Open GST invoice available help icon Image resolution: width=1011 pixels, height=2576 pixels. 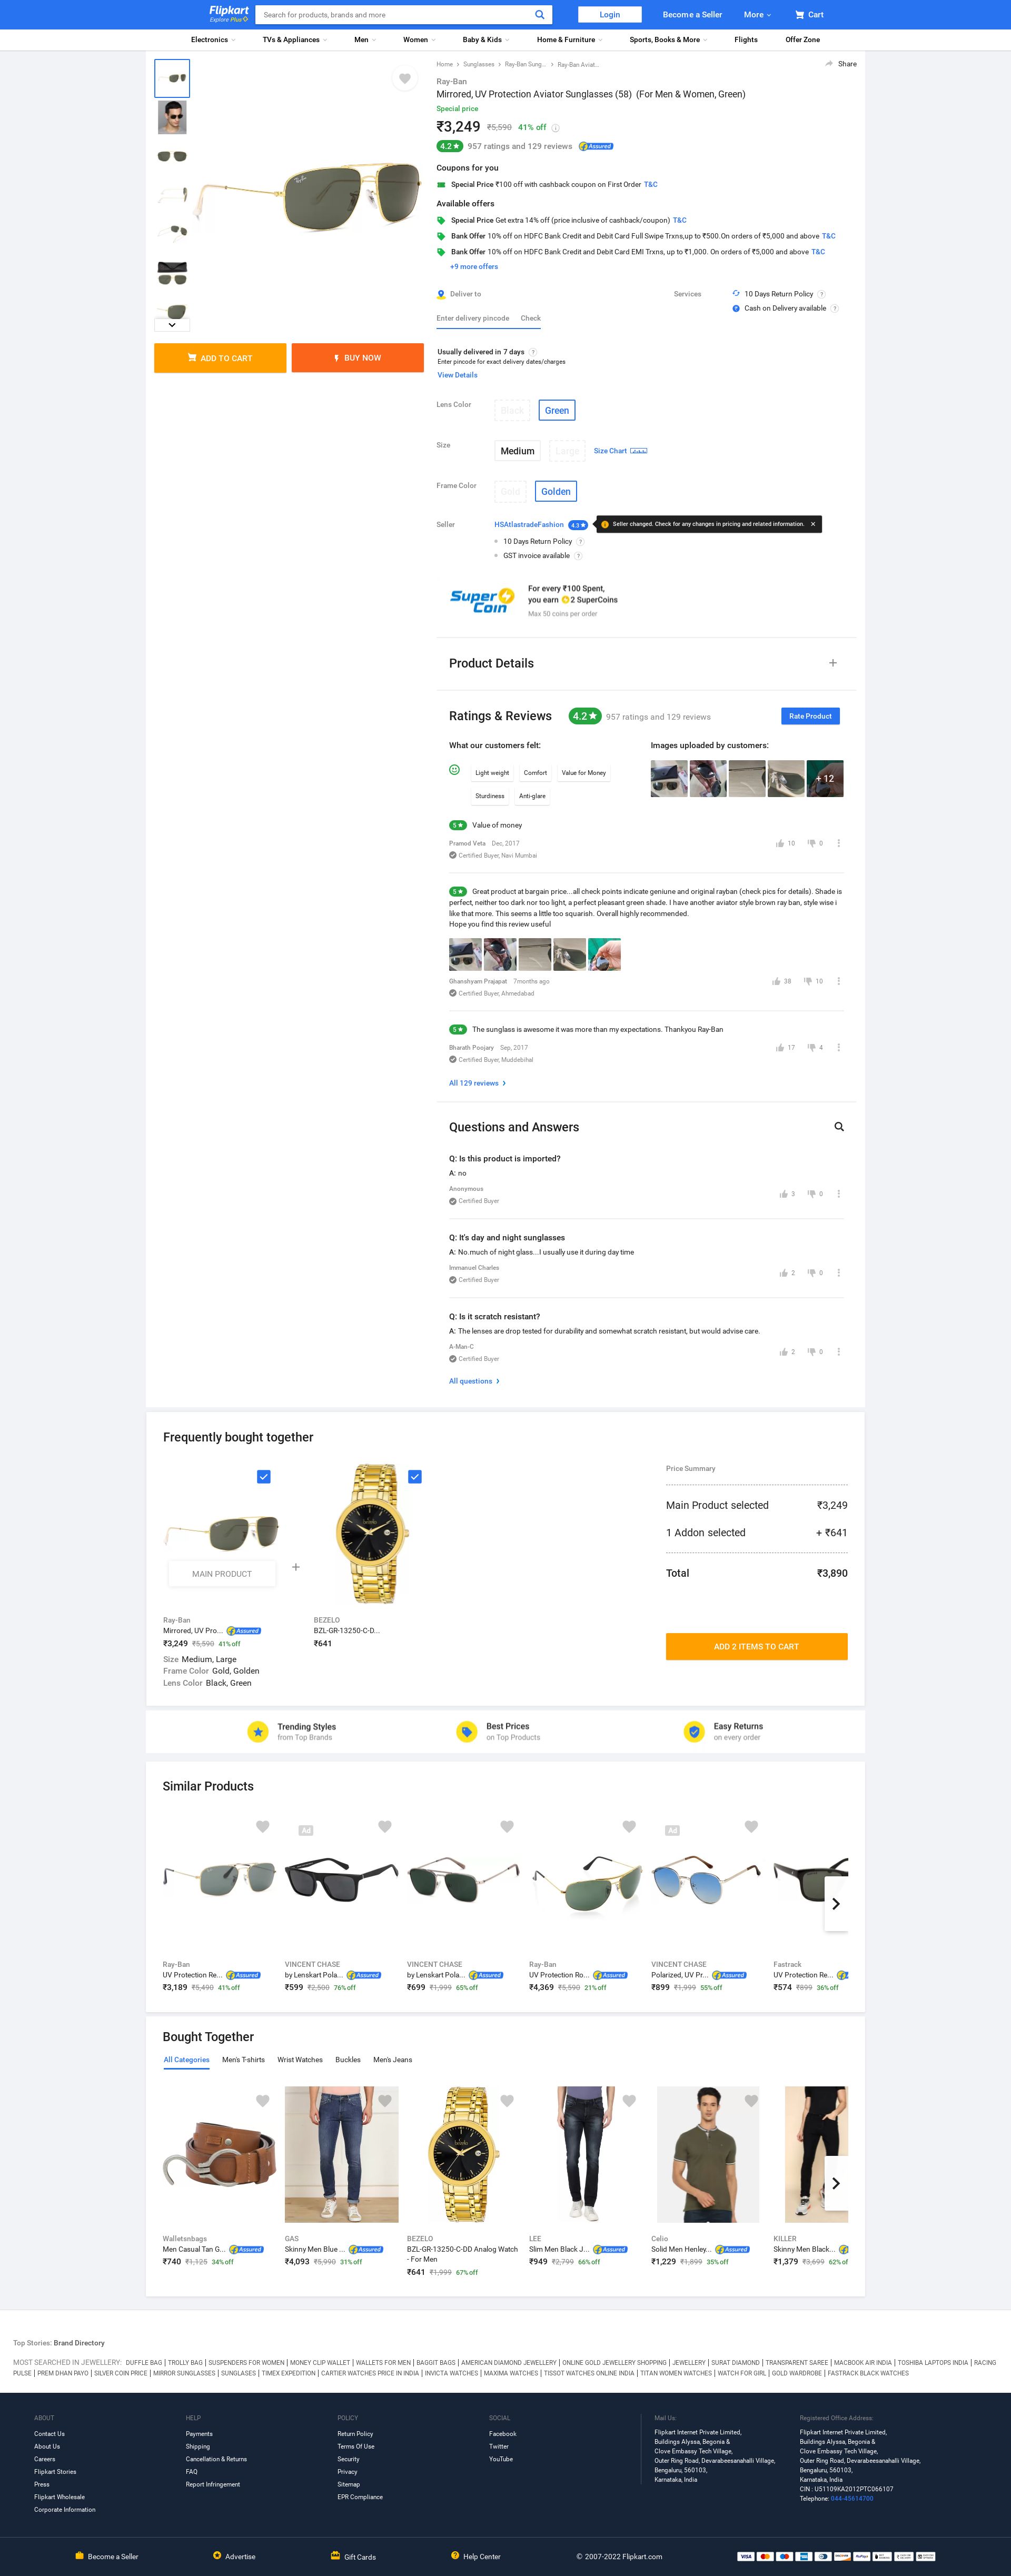pos(578,556)
